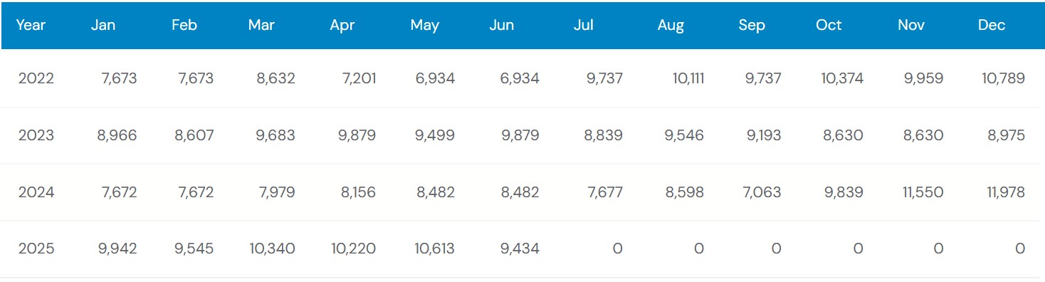Screen dimensions: 1045x282
Task: Click the 2022 row label
Action: [36, 78]
